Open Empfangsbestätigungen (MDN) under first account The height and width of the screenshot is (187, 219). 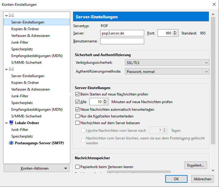tap(37, 56)
